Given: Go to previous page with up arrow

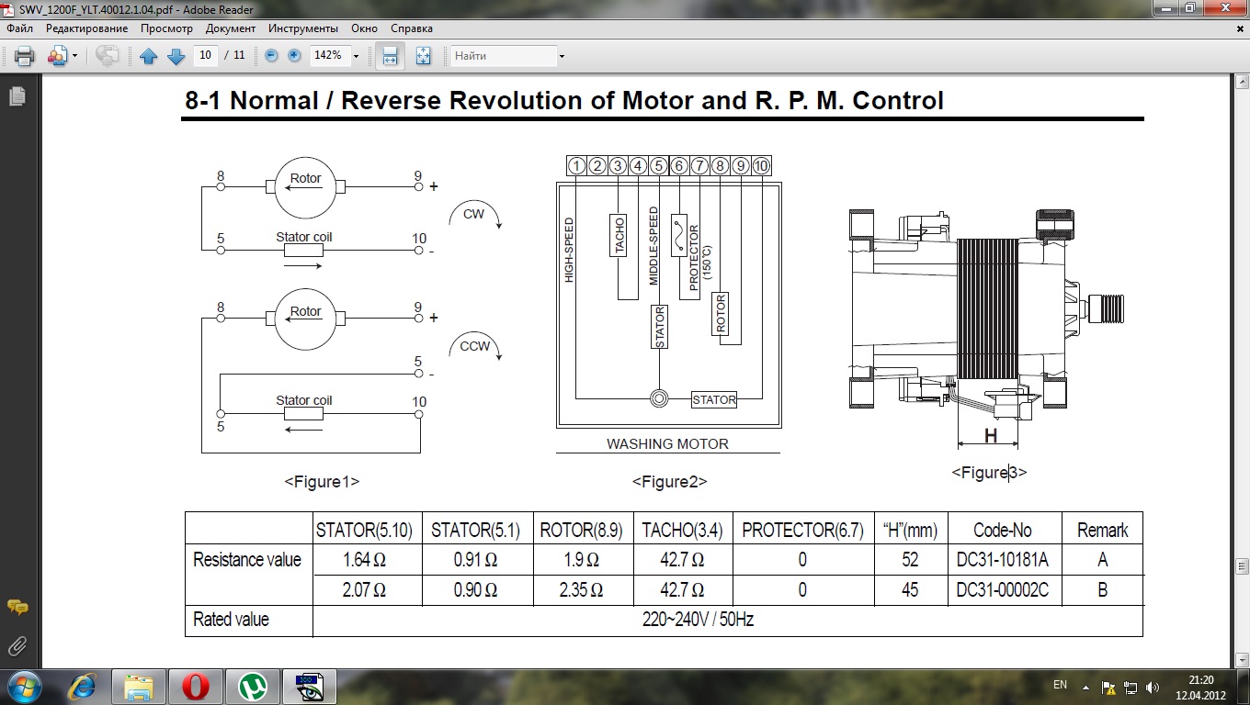Looking at the screenshot, I should (149, 56).
